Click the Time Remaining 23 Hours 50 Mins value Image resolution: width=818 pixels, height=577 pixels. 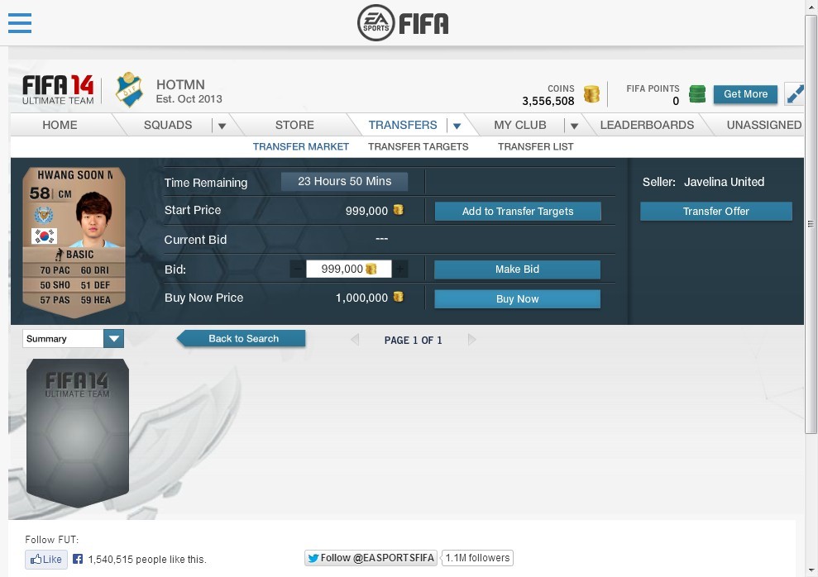(x=344, y=181)
